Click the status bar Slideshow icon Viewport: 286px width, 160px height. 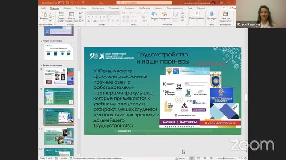tap(211, 158)
